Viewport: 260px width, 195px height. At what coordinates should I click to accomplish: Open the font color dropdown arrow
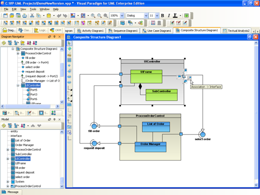point(180,16)
